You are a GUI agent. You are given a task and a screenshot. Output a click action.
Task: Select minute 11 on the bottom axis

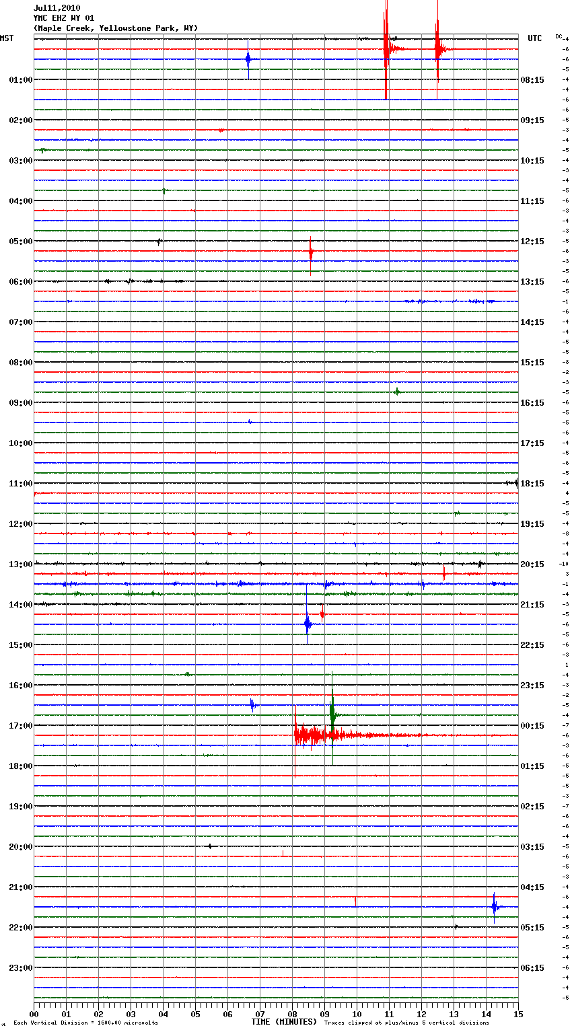(389, 1013)
